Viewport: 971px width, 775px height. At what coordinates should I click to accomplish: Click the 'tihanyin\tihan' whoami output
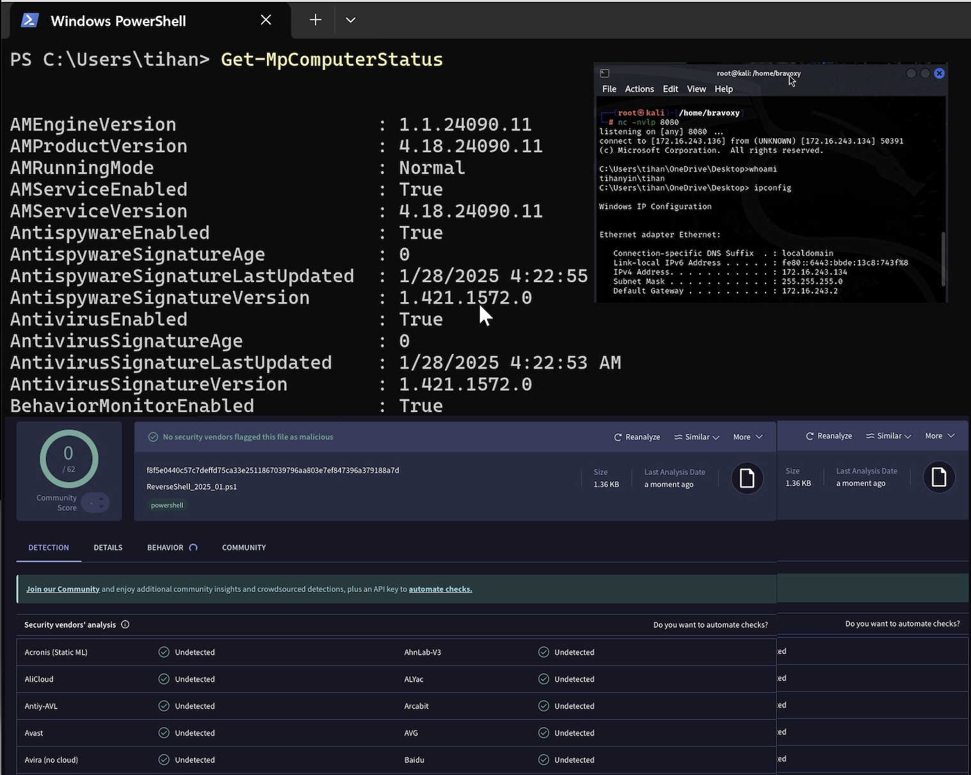click(632, 179)
